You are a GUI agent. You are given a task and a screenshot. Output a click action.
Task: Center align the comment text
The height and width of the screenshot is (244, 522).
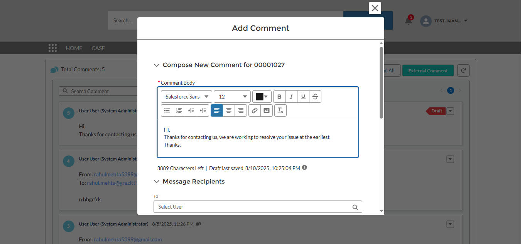[229, 110]
